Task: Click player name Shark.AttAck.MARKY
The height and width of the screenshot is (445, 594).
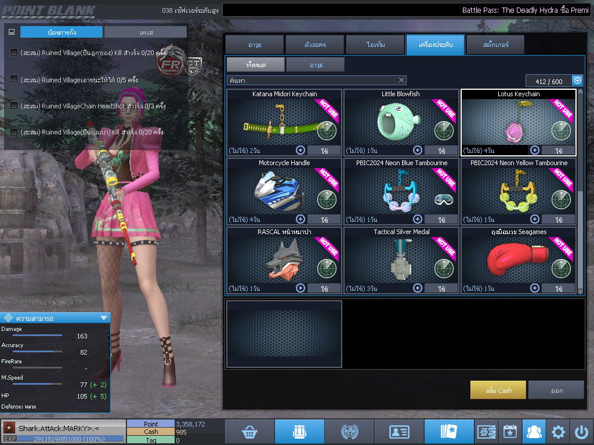Action: [59, 428]
